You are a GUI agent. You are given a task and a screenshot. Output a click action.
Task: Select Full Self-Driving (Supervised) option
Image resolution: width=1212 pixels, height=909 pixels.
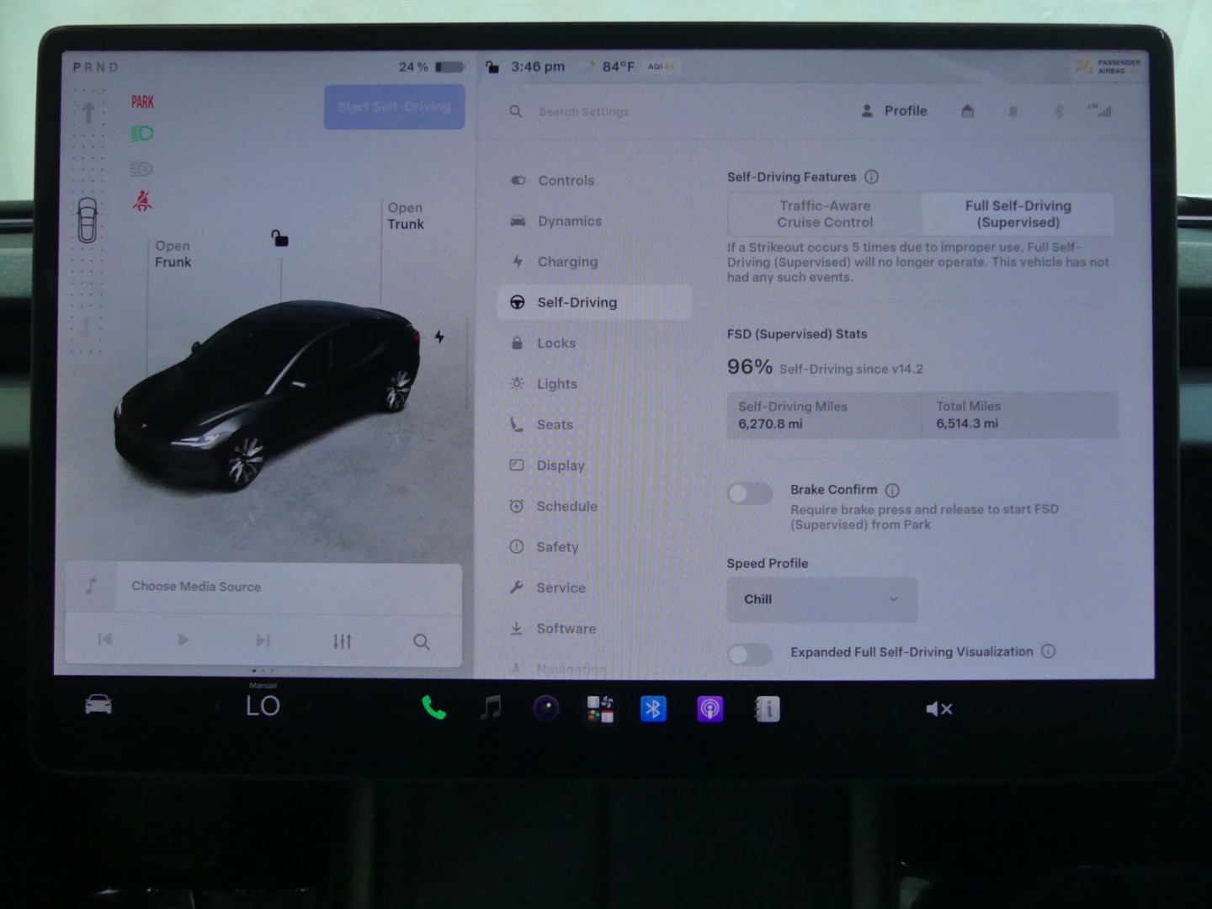(x=1018, y=214)
